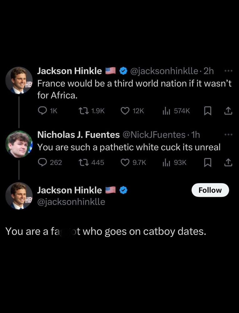Share Nicholas J. Fuentes's reply
This screenshot has height=313, width=239.
tap(228, 162)
